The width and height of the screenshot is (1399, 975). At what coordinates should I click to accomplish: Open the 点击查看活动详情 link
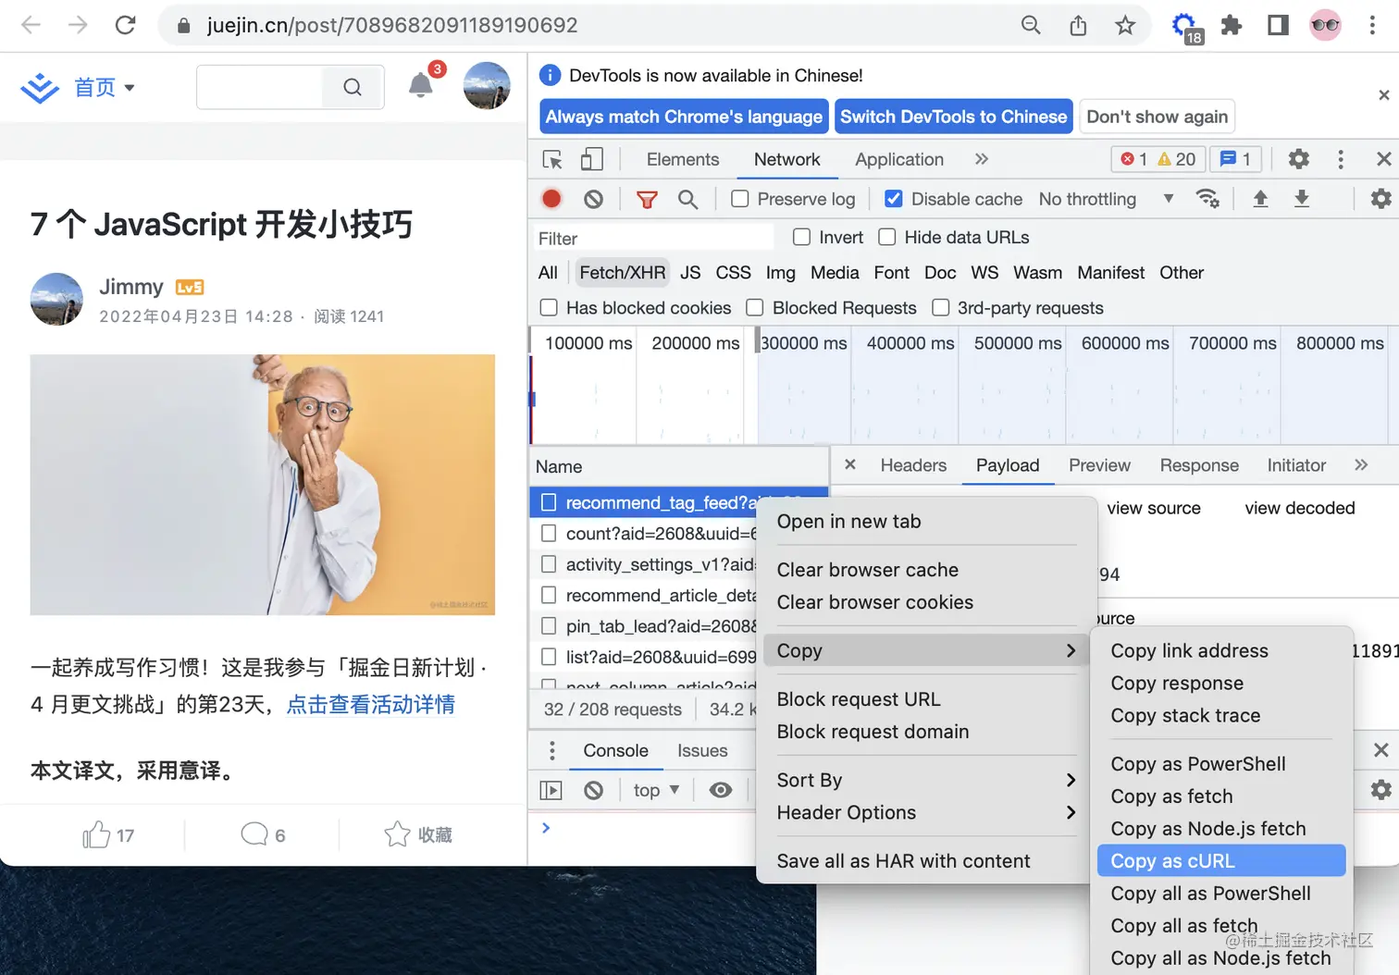(371, 705)
